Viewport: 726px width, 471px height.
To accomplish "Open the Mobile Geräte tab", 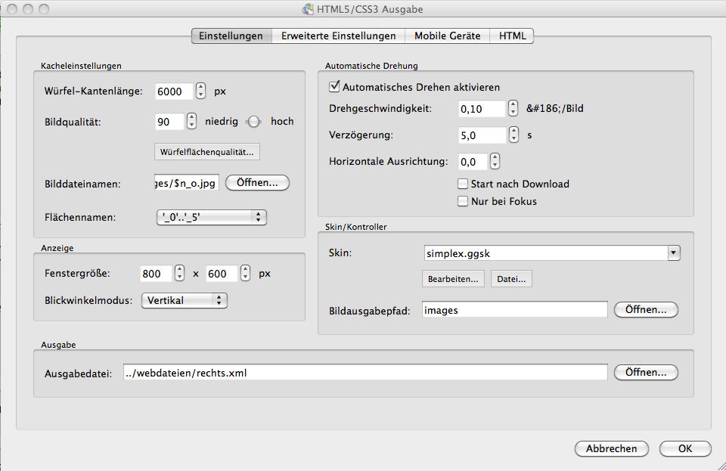I will point(447,36).
